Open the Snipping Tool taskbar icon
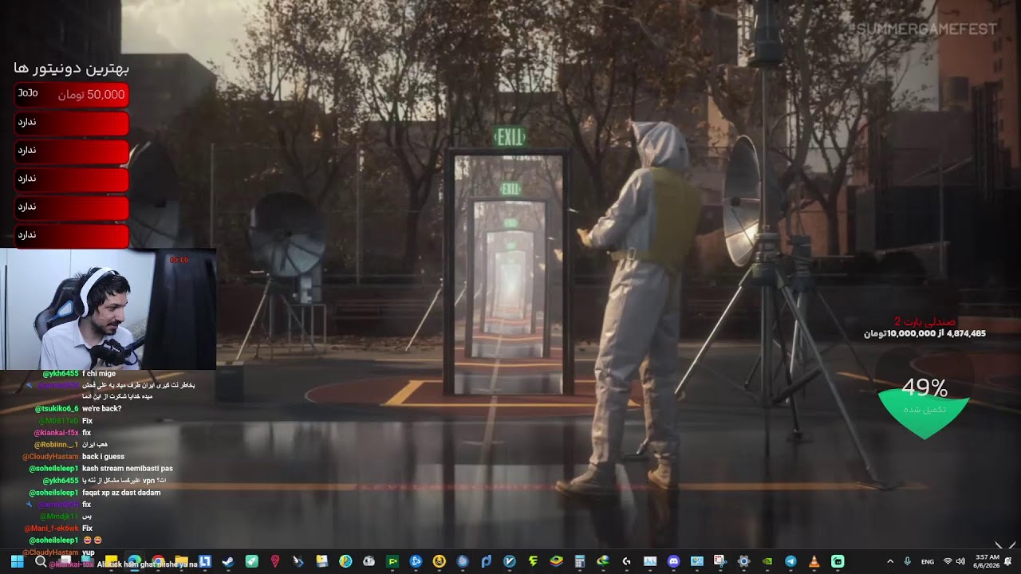This screenshot has width=1021, height=574. tap(720, 561)
